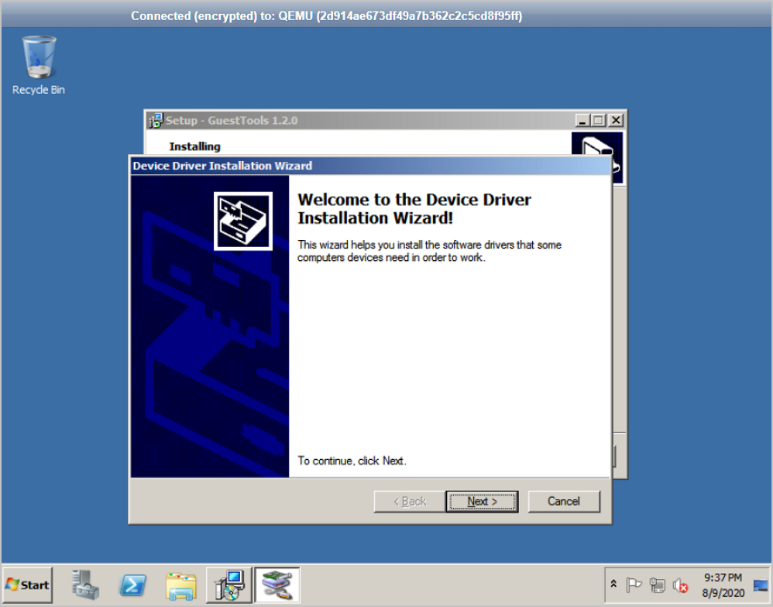Show hidden system tray icons
Screen dimensions: 773x607
(613, 584)
